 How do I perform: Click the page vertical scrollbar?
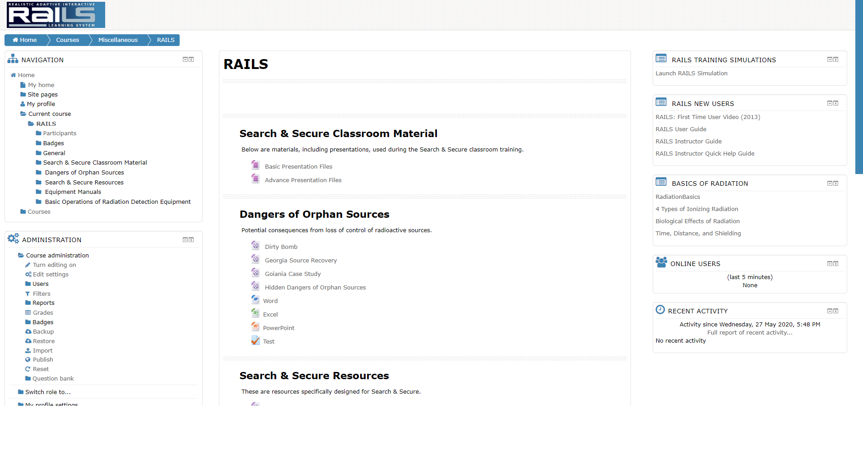(859, 87)
